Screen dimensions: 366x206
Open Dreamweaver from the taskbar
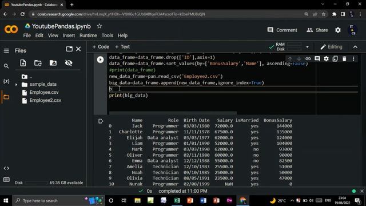coord(229,201)
